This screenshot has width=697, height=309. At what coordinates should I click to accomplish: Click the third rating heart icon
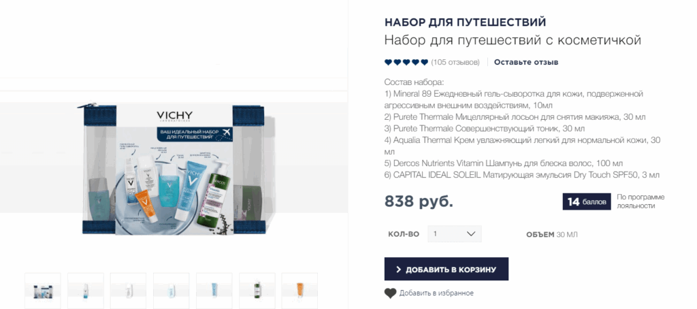click(x=406, y=62)
